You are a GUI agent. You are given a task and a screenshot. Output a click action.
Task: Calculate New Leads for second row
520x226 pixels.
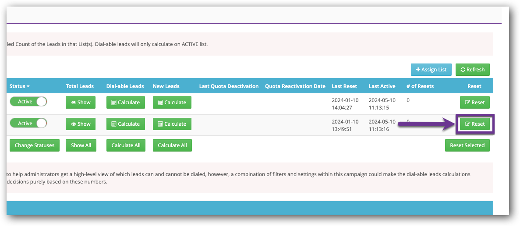[x=172, y=124]
